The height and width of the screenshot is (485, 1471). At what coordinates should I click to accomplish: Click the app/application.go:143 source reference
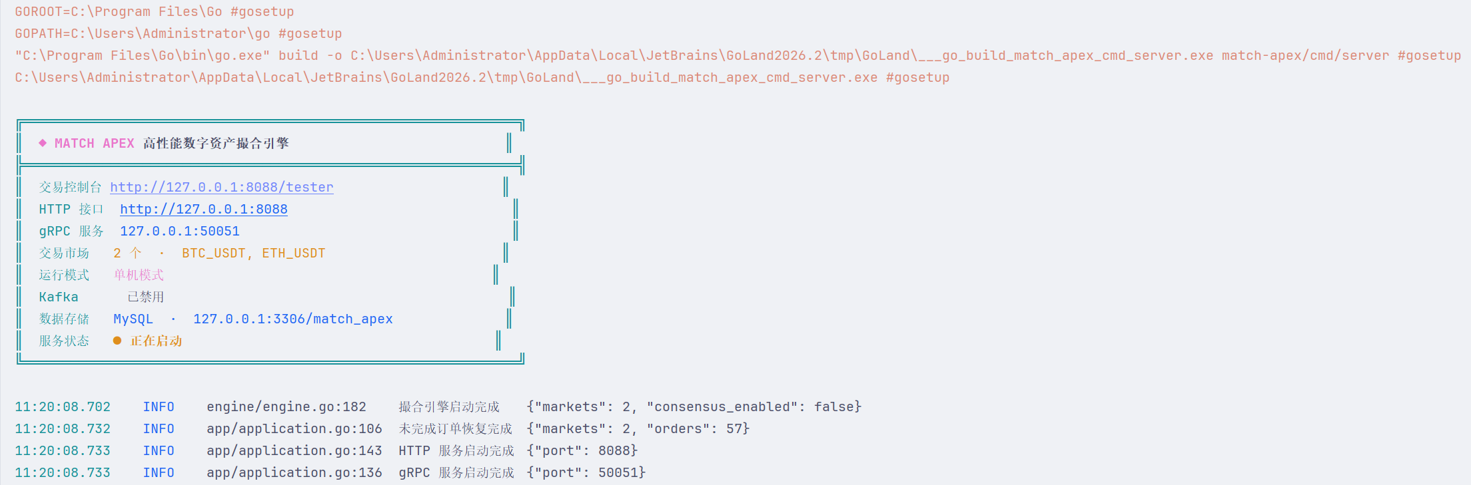[294, 451]
